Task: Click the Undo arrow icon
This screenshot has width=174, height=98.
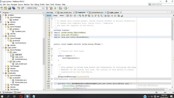Action: (19, 8)
